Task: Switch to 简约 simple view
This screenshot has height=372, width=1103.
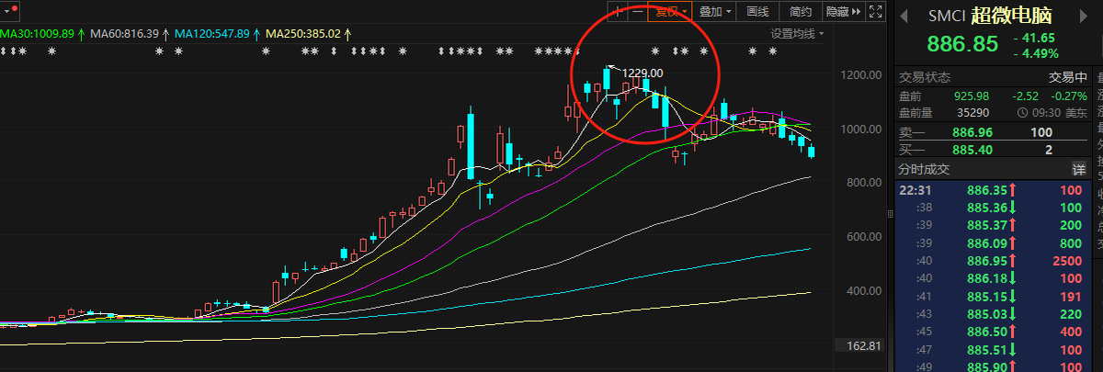Action: click(801, 12)
